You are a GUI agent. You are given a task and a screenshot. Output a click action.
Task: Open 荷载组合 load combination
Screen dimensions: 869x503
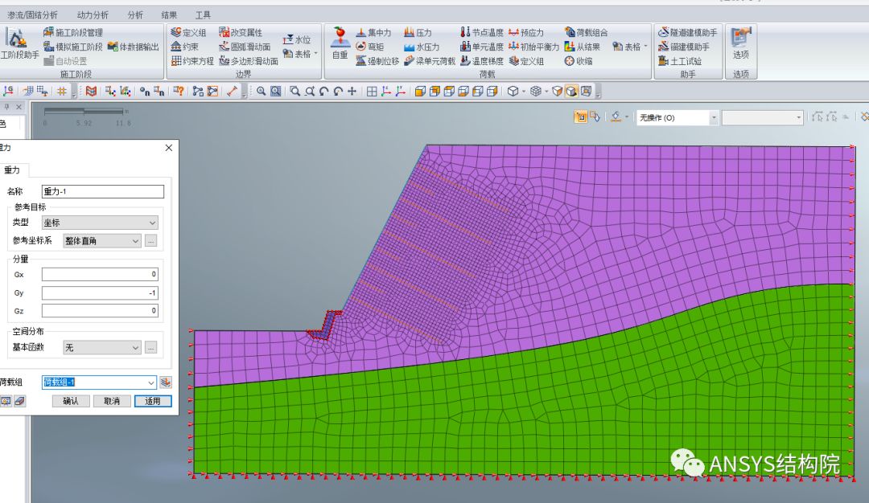pyautogui.click(x=586, y=33)
